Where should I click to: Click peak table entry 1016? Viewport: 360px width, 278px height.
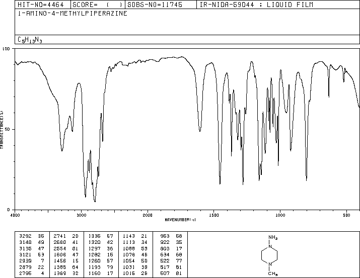tap(128, 273)
